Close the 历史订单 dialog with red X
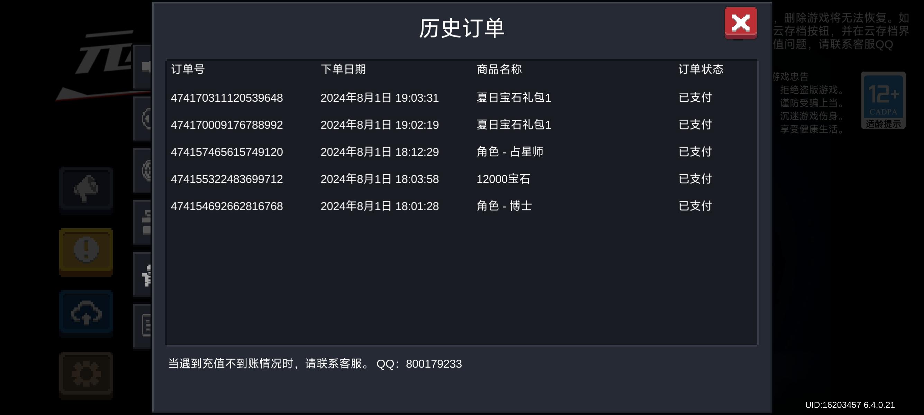 pos(740,23)
